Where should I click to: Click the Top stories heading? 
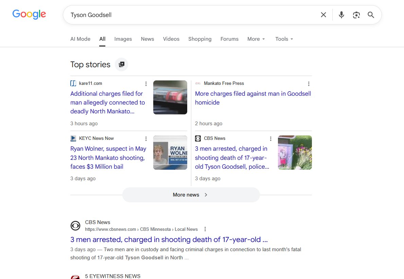point(90,64)
